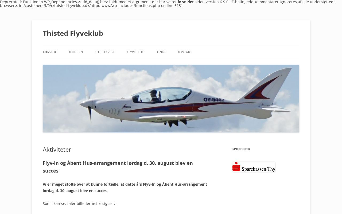342x214 pixels.
Task: Open the KLUBBEN menu item
Action: 76,52
